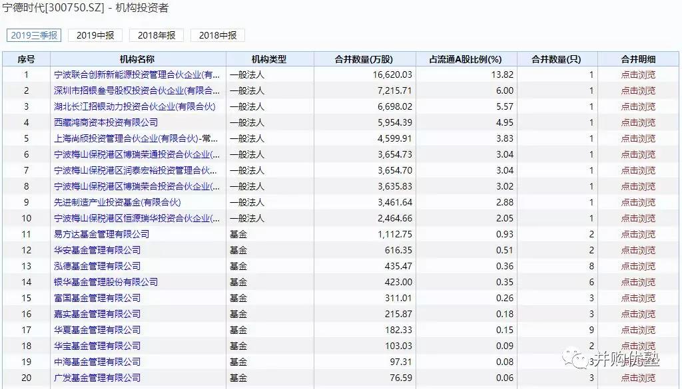This screenshot has height=389, width=682.
Task: Select 一般法人 type cell in 西藏鸿商资本 row
Action: (x=247, y=122)
